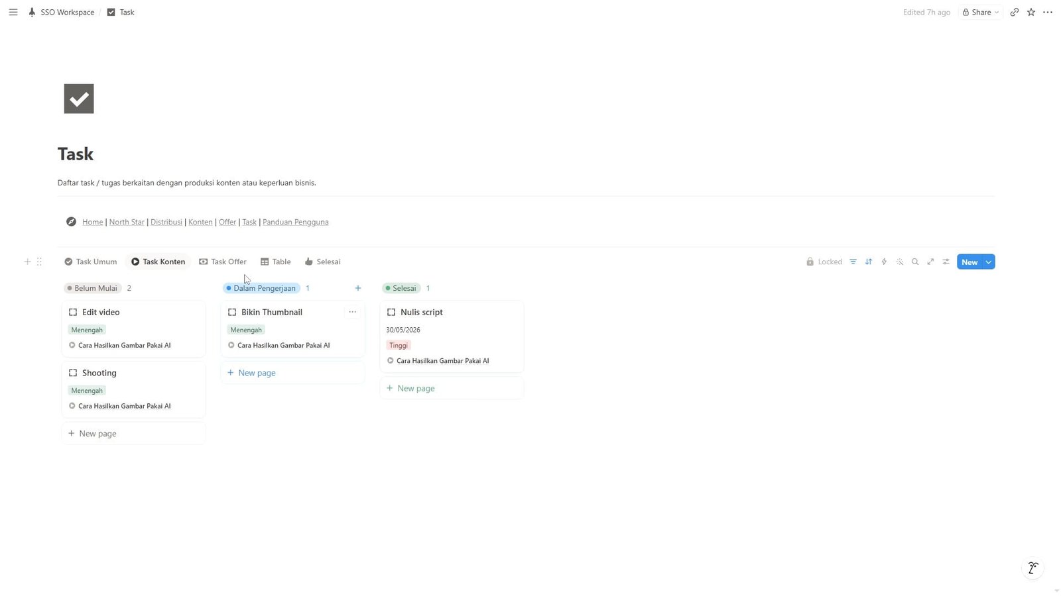Click Cara Hasilkan Gambar relation on Bikin Thumbnail

[279, 345]
